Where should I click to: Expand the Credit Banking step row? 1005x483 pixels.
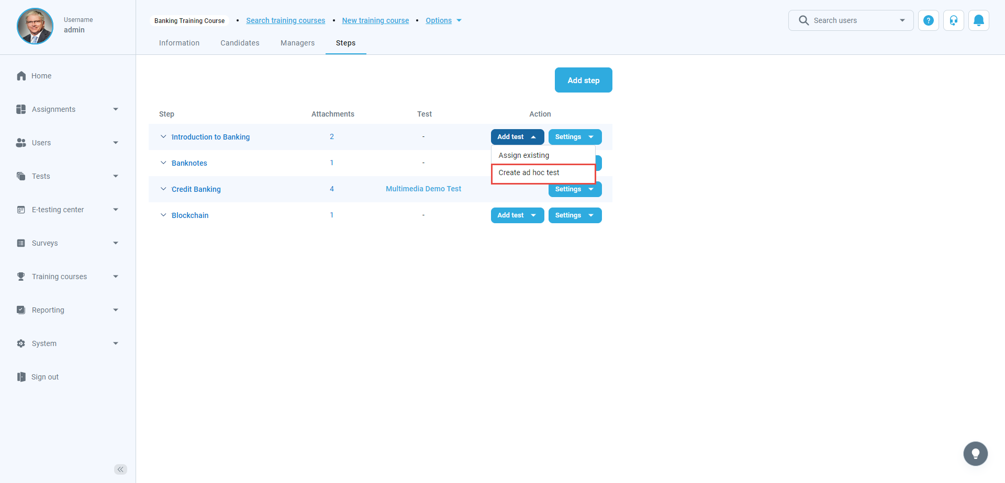point(163,189)
